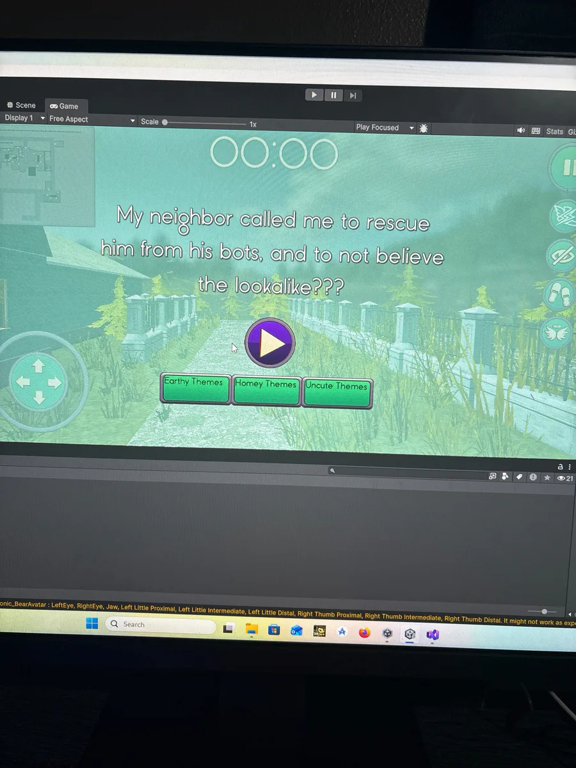
Task: Start the game with the purple play button
Action: (270, 344)
